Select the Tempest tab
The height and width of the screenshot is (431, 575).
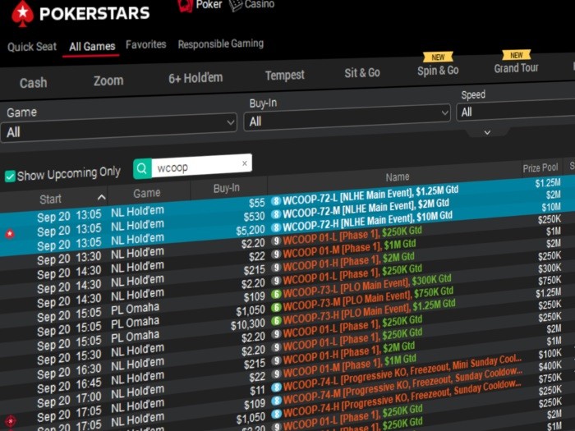pos(284,76)
